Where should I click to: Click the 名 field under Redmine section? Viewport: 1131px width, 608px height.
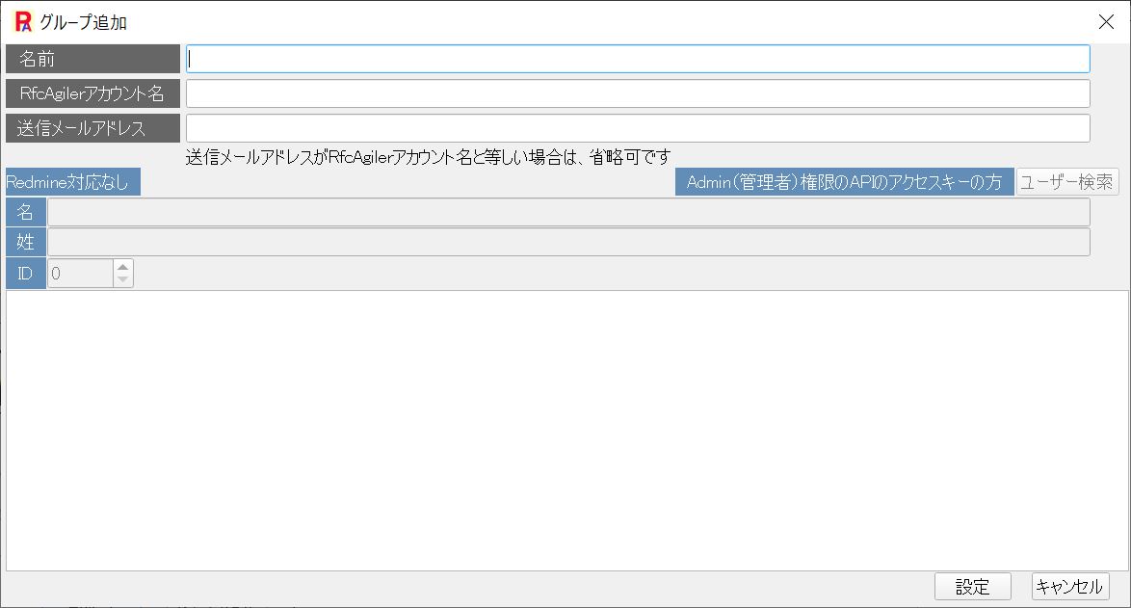pyautogui.click(x=568, y=212)
